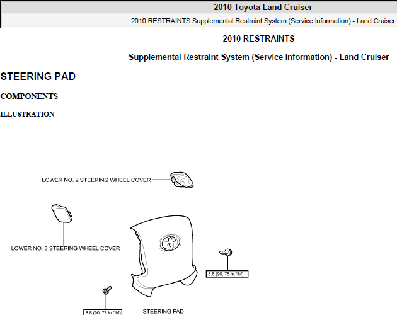
Task: Click the "2010 Toyota Land Cruiser" header title
Action: coord(263,7)
